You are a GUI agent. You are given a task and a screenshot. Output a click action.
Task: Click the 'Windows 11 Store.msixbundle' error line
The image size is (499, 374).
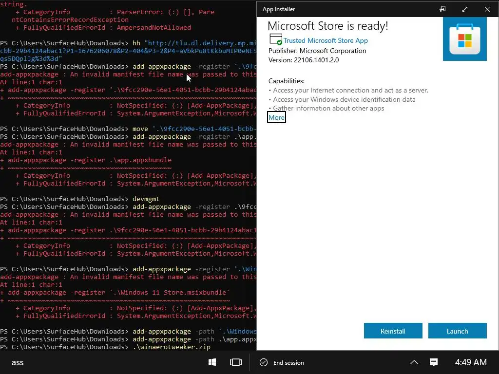[x=115, y=292]
